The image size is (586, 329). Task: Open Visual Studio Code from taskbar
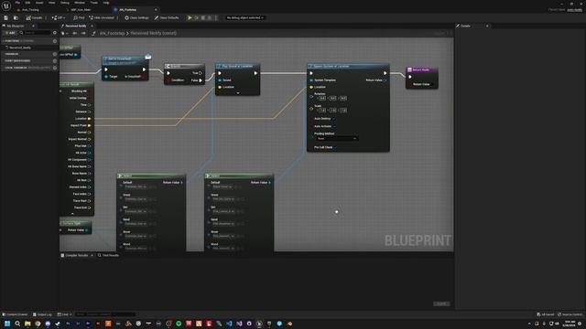pos(229,324)
